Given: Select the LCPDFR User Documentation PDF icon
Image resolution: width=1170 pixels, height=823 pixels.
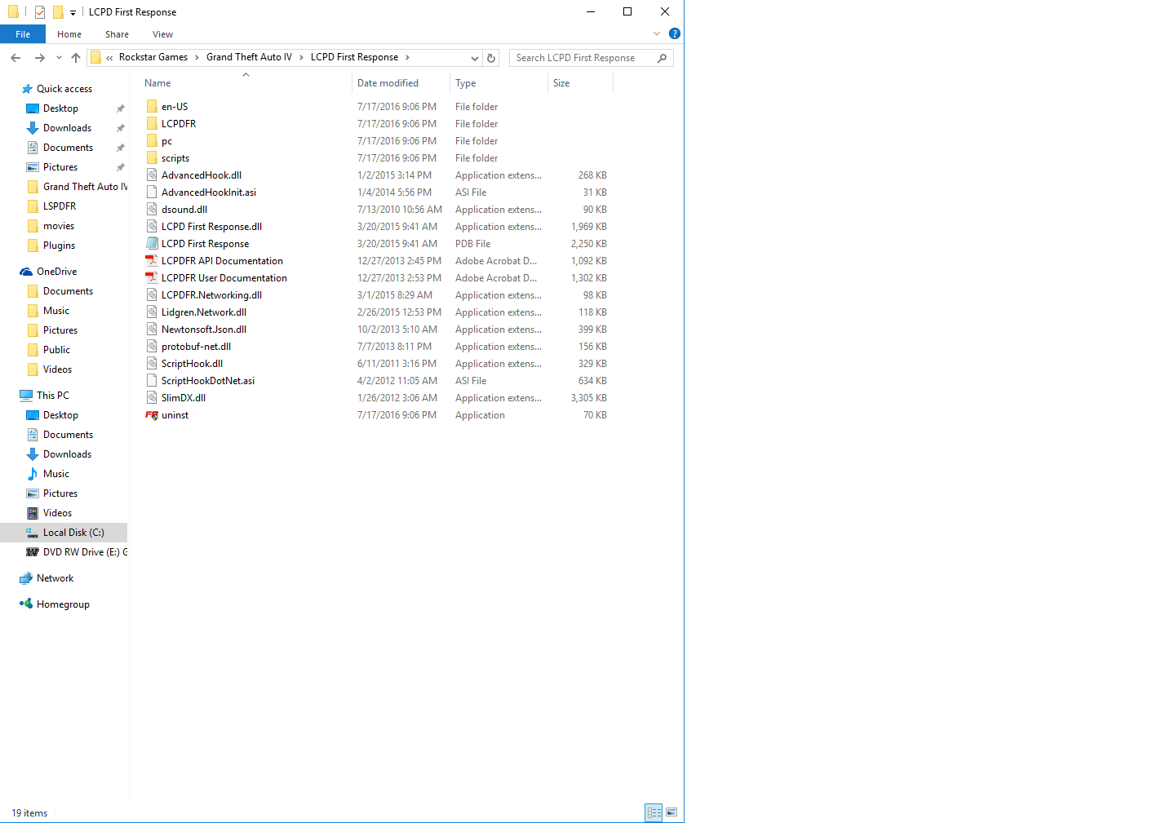Looking at the screenshot, I should click(x=152, y=278).
